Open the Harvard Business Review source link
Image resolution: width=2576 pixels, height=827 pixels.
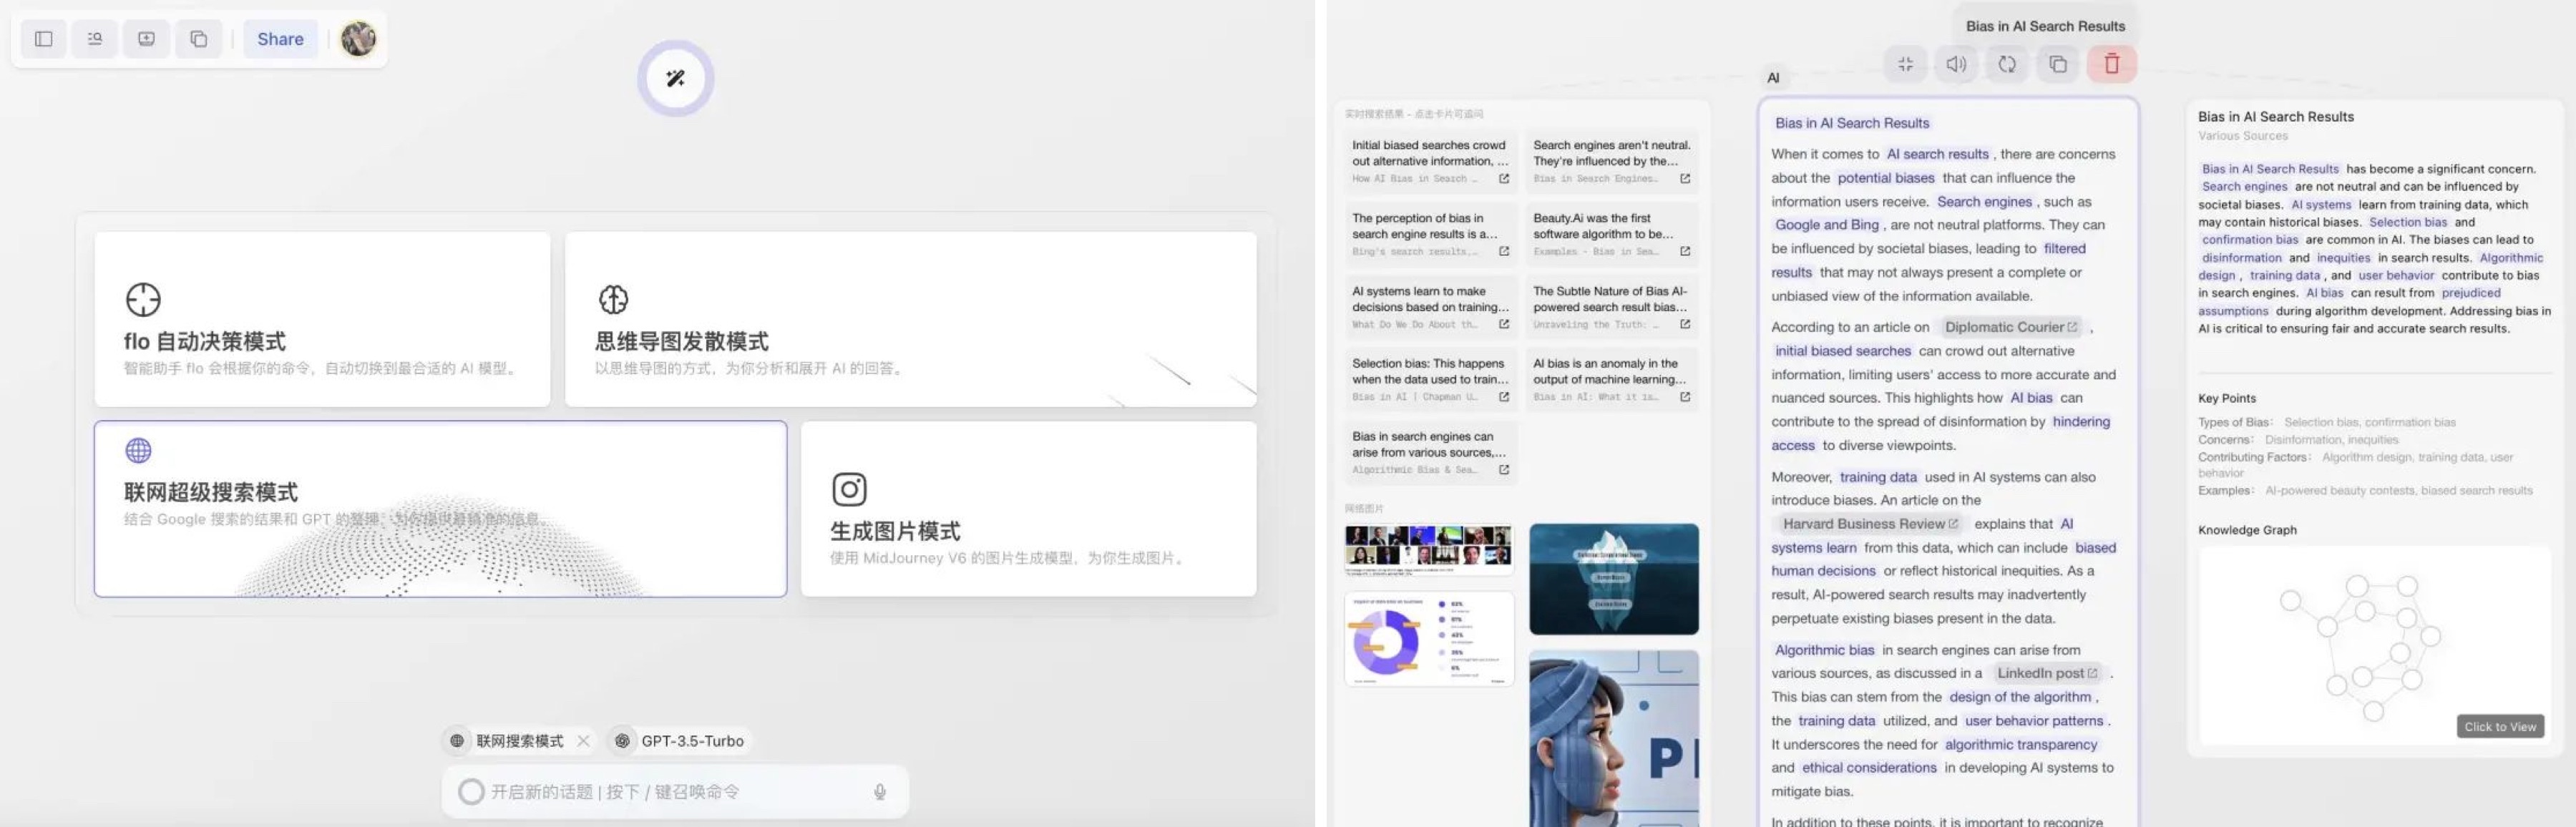1869,524
